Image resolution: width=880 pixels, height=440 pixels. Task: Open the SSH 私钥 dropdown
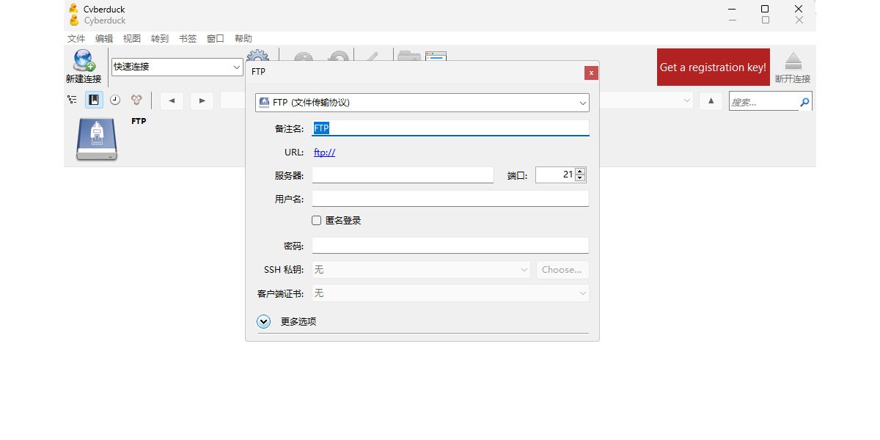[x=421, y=270]
